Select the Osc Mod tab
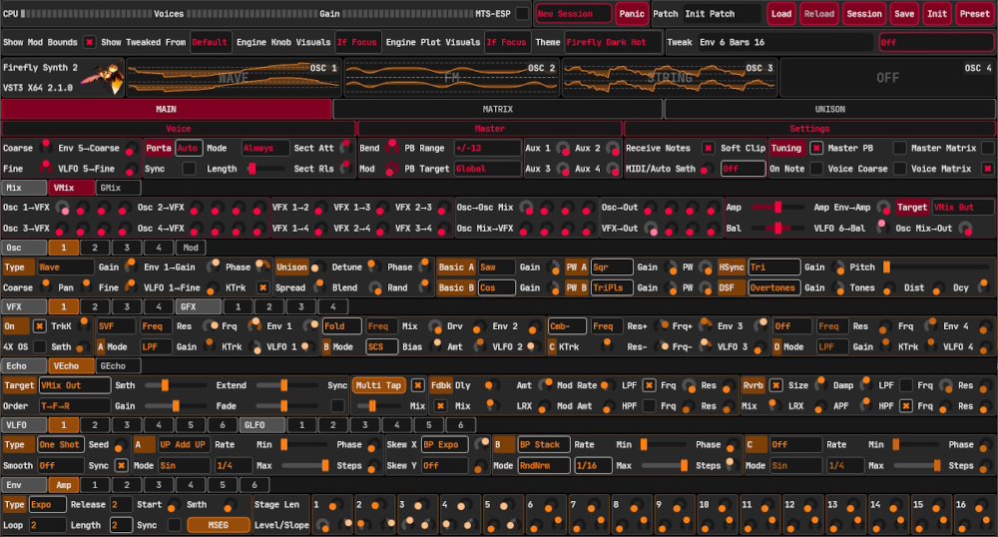 pos(191,248)
